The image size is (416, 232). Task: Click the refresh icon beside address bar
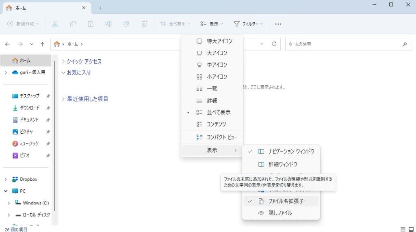(274, 44)
